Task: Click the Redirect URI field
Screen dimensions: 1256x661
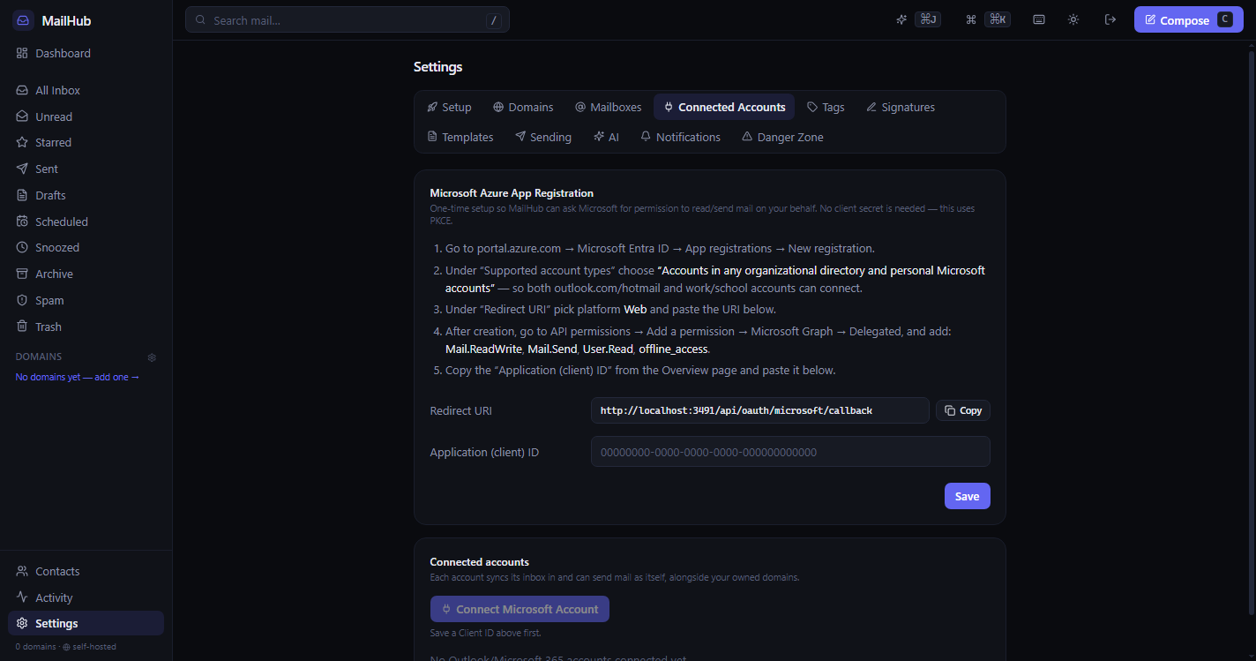Action: (759, 410)
